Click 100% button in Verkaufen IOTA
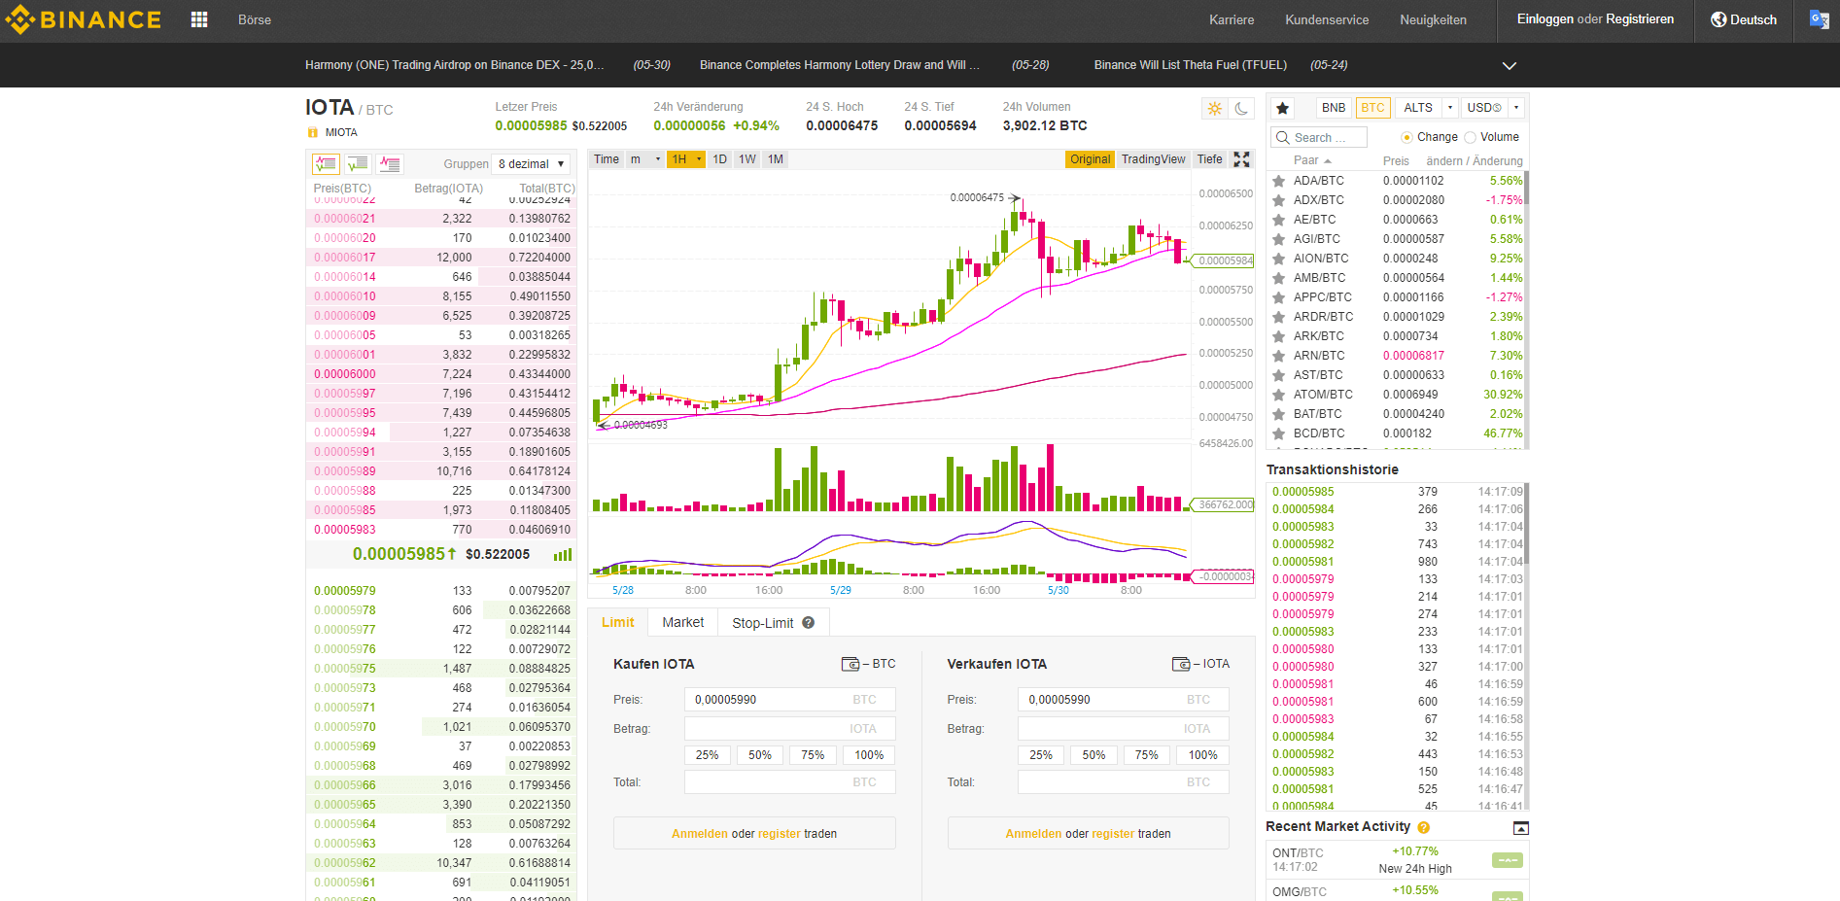 coord(1202,755)
